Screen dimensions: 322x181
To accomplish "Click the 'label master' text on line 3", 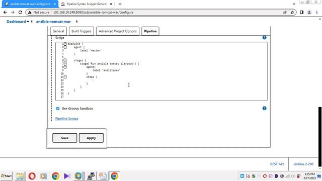I will pos(91,50).
